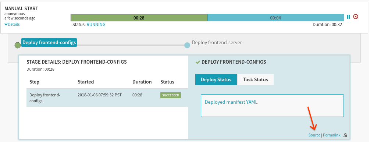This screenshot has height=142, width=370.
Task: Select the Deploy Status tab
Action: [216, 79]
